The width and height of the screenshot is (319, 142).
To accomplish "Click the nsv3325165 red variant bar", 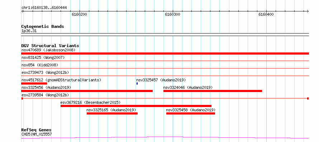I will (112, 113).
